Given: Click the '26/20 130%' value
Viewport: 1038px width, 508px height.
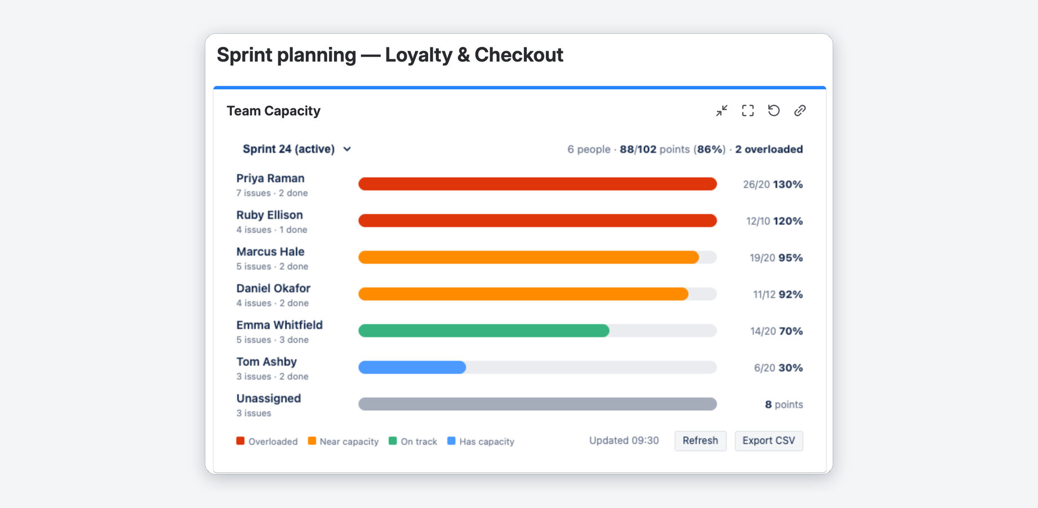Looking at the screenshot, I should coord(773,185).
